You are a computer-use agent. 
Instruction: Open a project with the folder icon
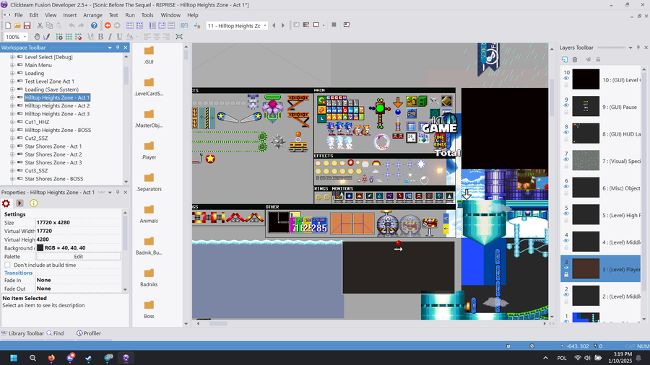point(17,26)
